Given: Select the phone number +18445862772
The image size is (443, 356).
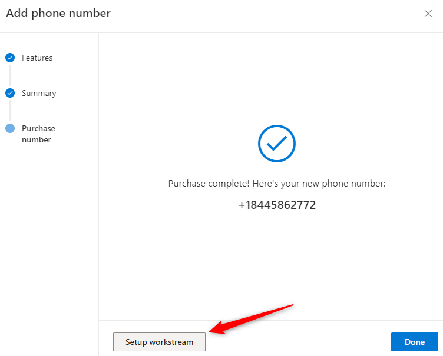Looking at the screenshot, I should point(277,205).
